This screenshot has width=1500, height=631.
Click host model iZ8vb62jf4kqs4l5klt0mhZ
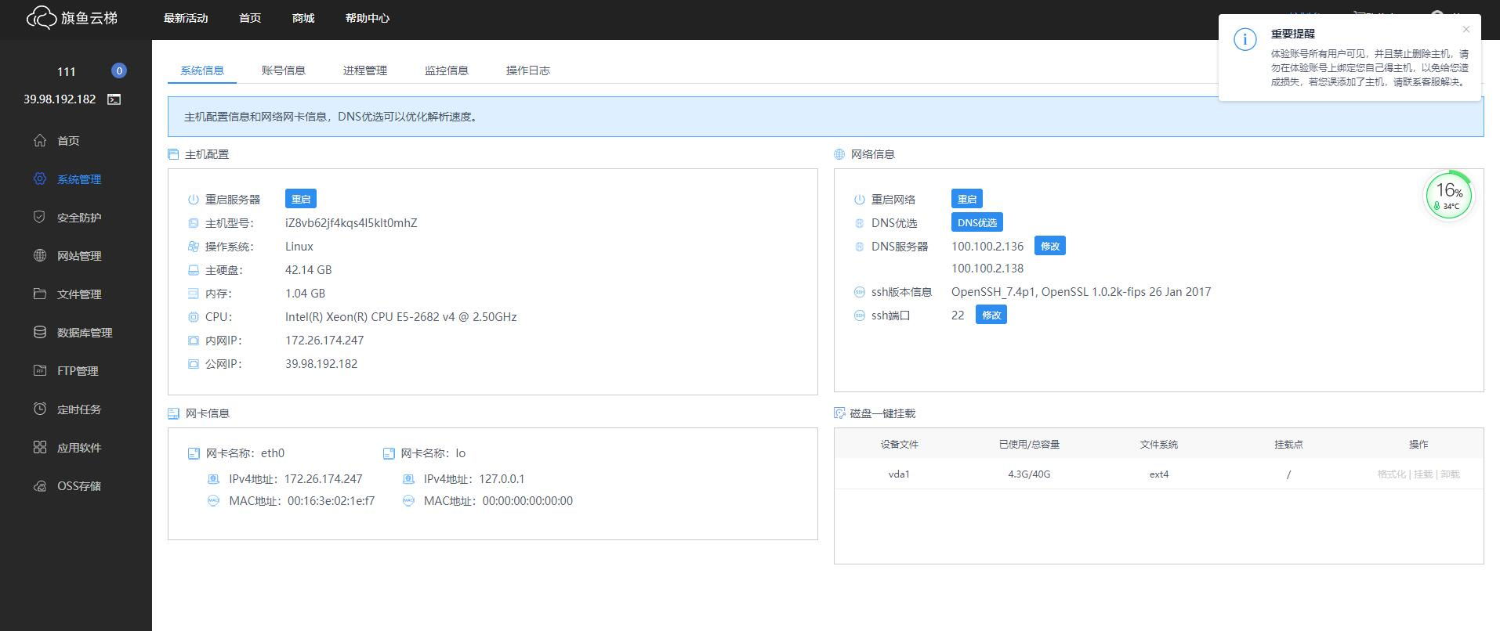click(x=351, y=223)
